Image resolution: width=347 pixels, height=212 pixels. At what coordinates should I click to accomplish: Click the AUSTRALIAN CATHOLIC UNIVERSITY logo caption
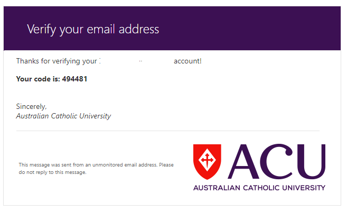pyautogui.click(x=259, y=188)
